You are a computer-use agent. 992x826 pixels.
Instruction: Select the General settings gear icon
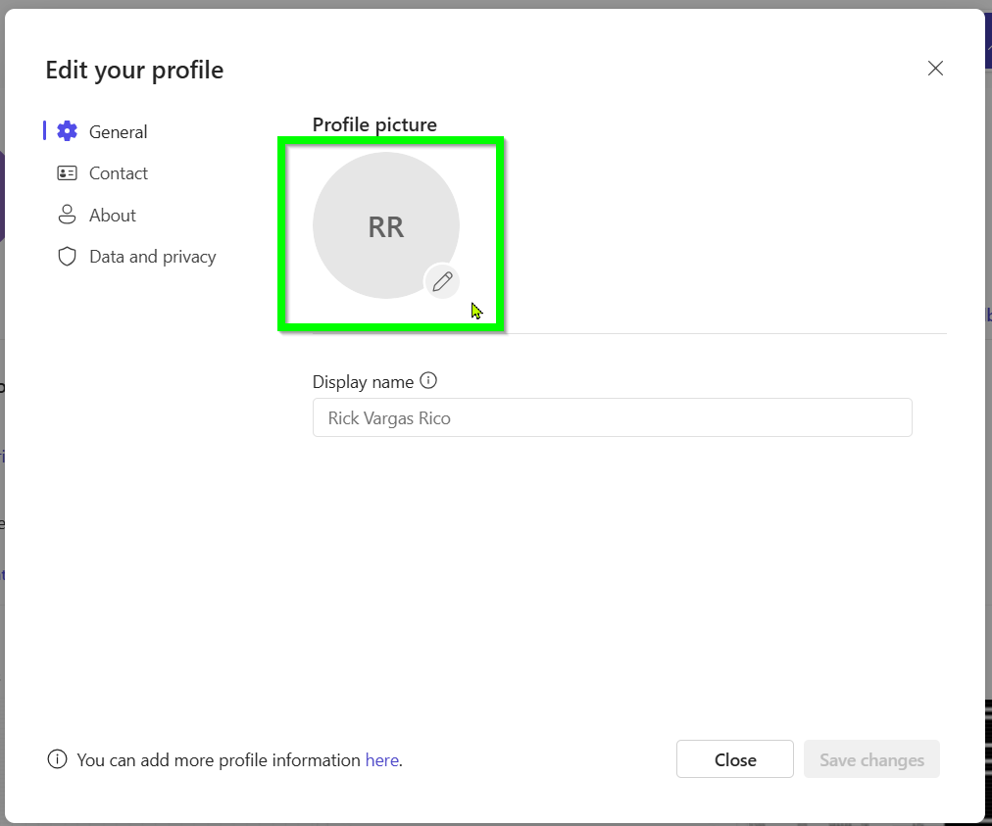(x=66, y=130)
